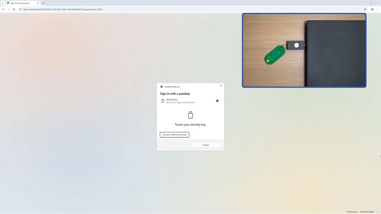Click the reload page icon
Viewport: 381px width, 214px height.
point(14,9)
